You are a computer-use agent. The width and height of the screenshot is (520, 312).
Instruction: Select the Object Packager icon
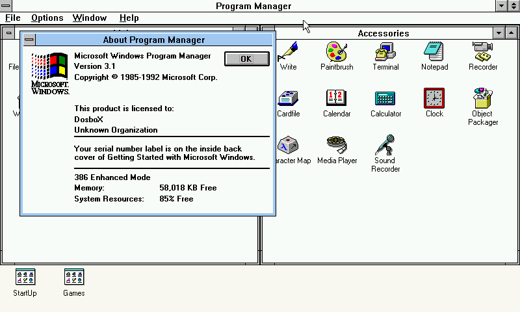pyautogui.click(x=482, y=98)
